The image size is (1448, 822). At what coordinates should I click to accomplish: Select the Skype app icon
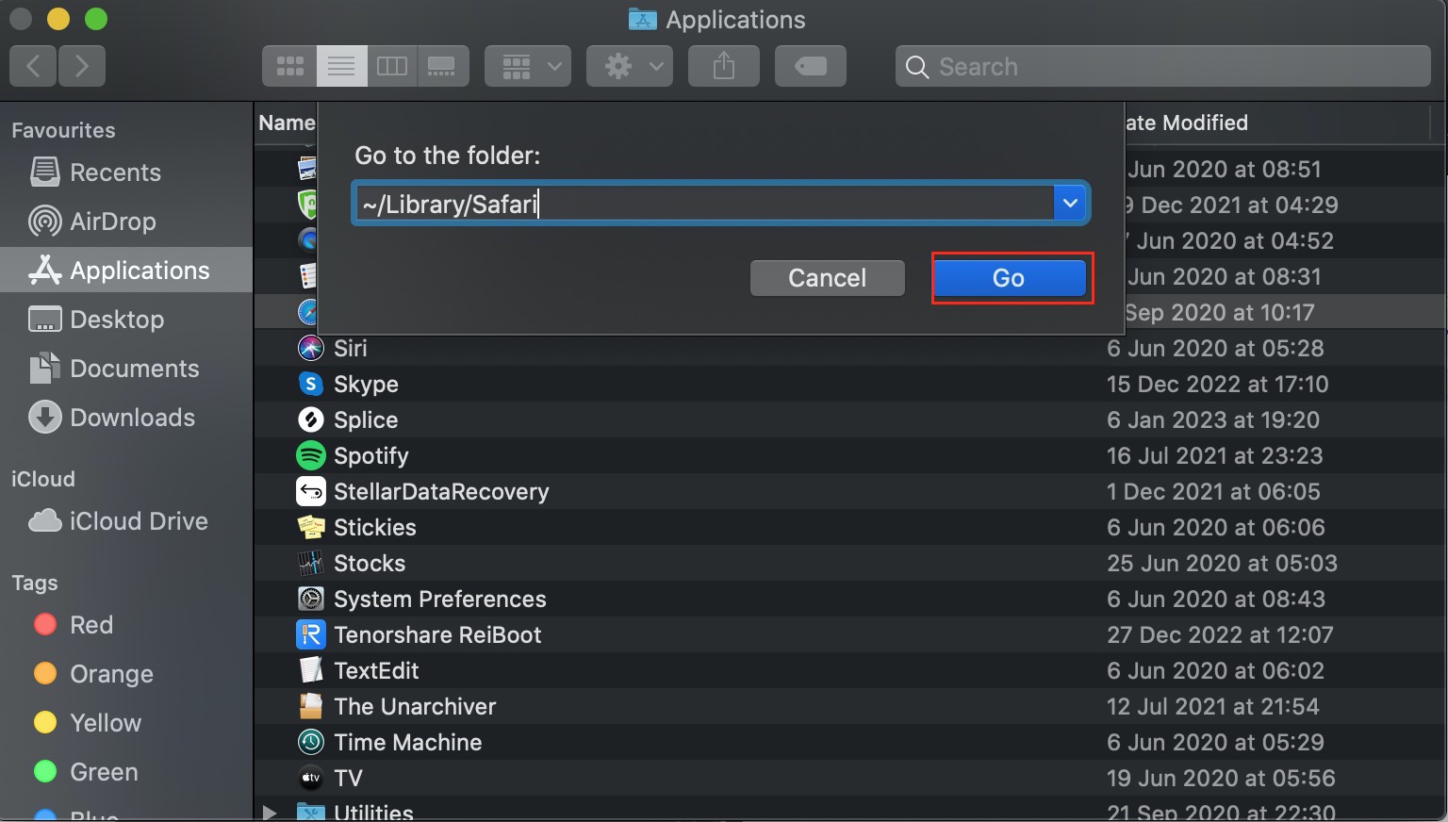(310, 384)
